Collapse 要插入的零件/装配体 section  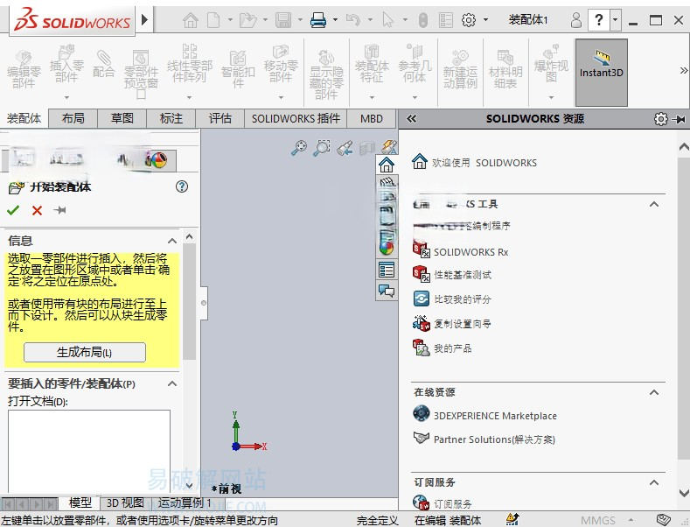172,383
